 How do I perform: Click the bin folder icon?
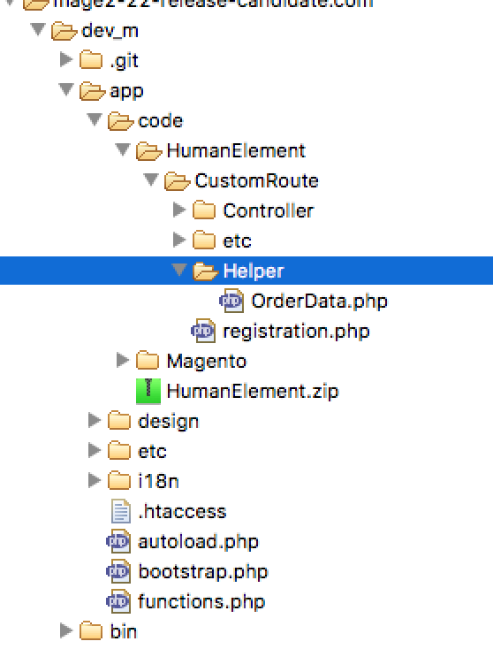91,632
